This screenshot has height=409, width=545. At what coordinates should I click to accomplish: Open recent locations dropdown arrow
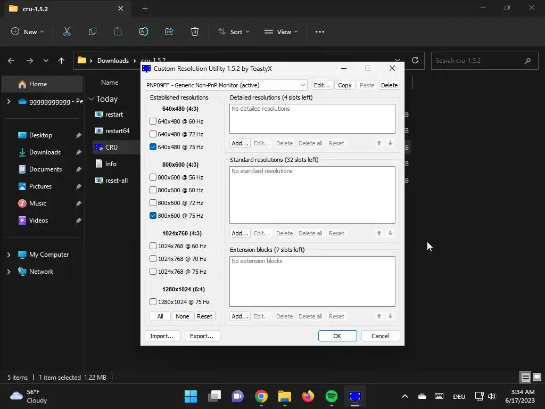coord(46,61)
